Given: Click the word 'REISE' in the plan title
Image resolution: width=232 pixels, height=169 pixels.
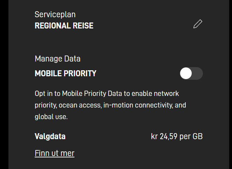Looking at the screenshot, I should [83, 26].
